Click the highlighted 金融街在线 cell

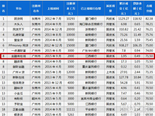click(19, 56)
